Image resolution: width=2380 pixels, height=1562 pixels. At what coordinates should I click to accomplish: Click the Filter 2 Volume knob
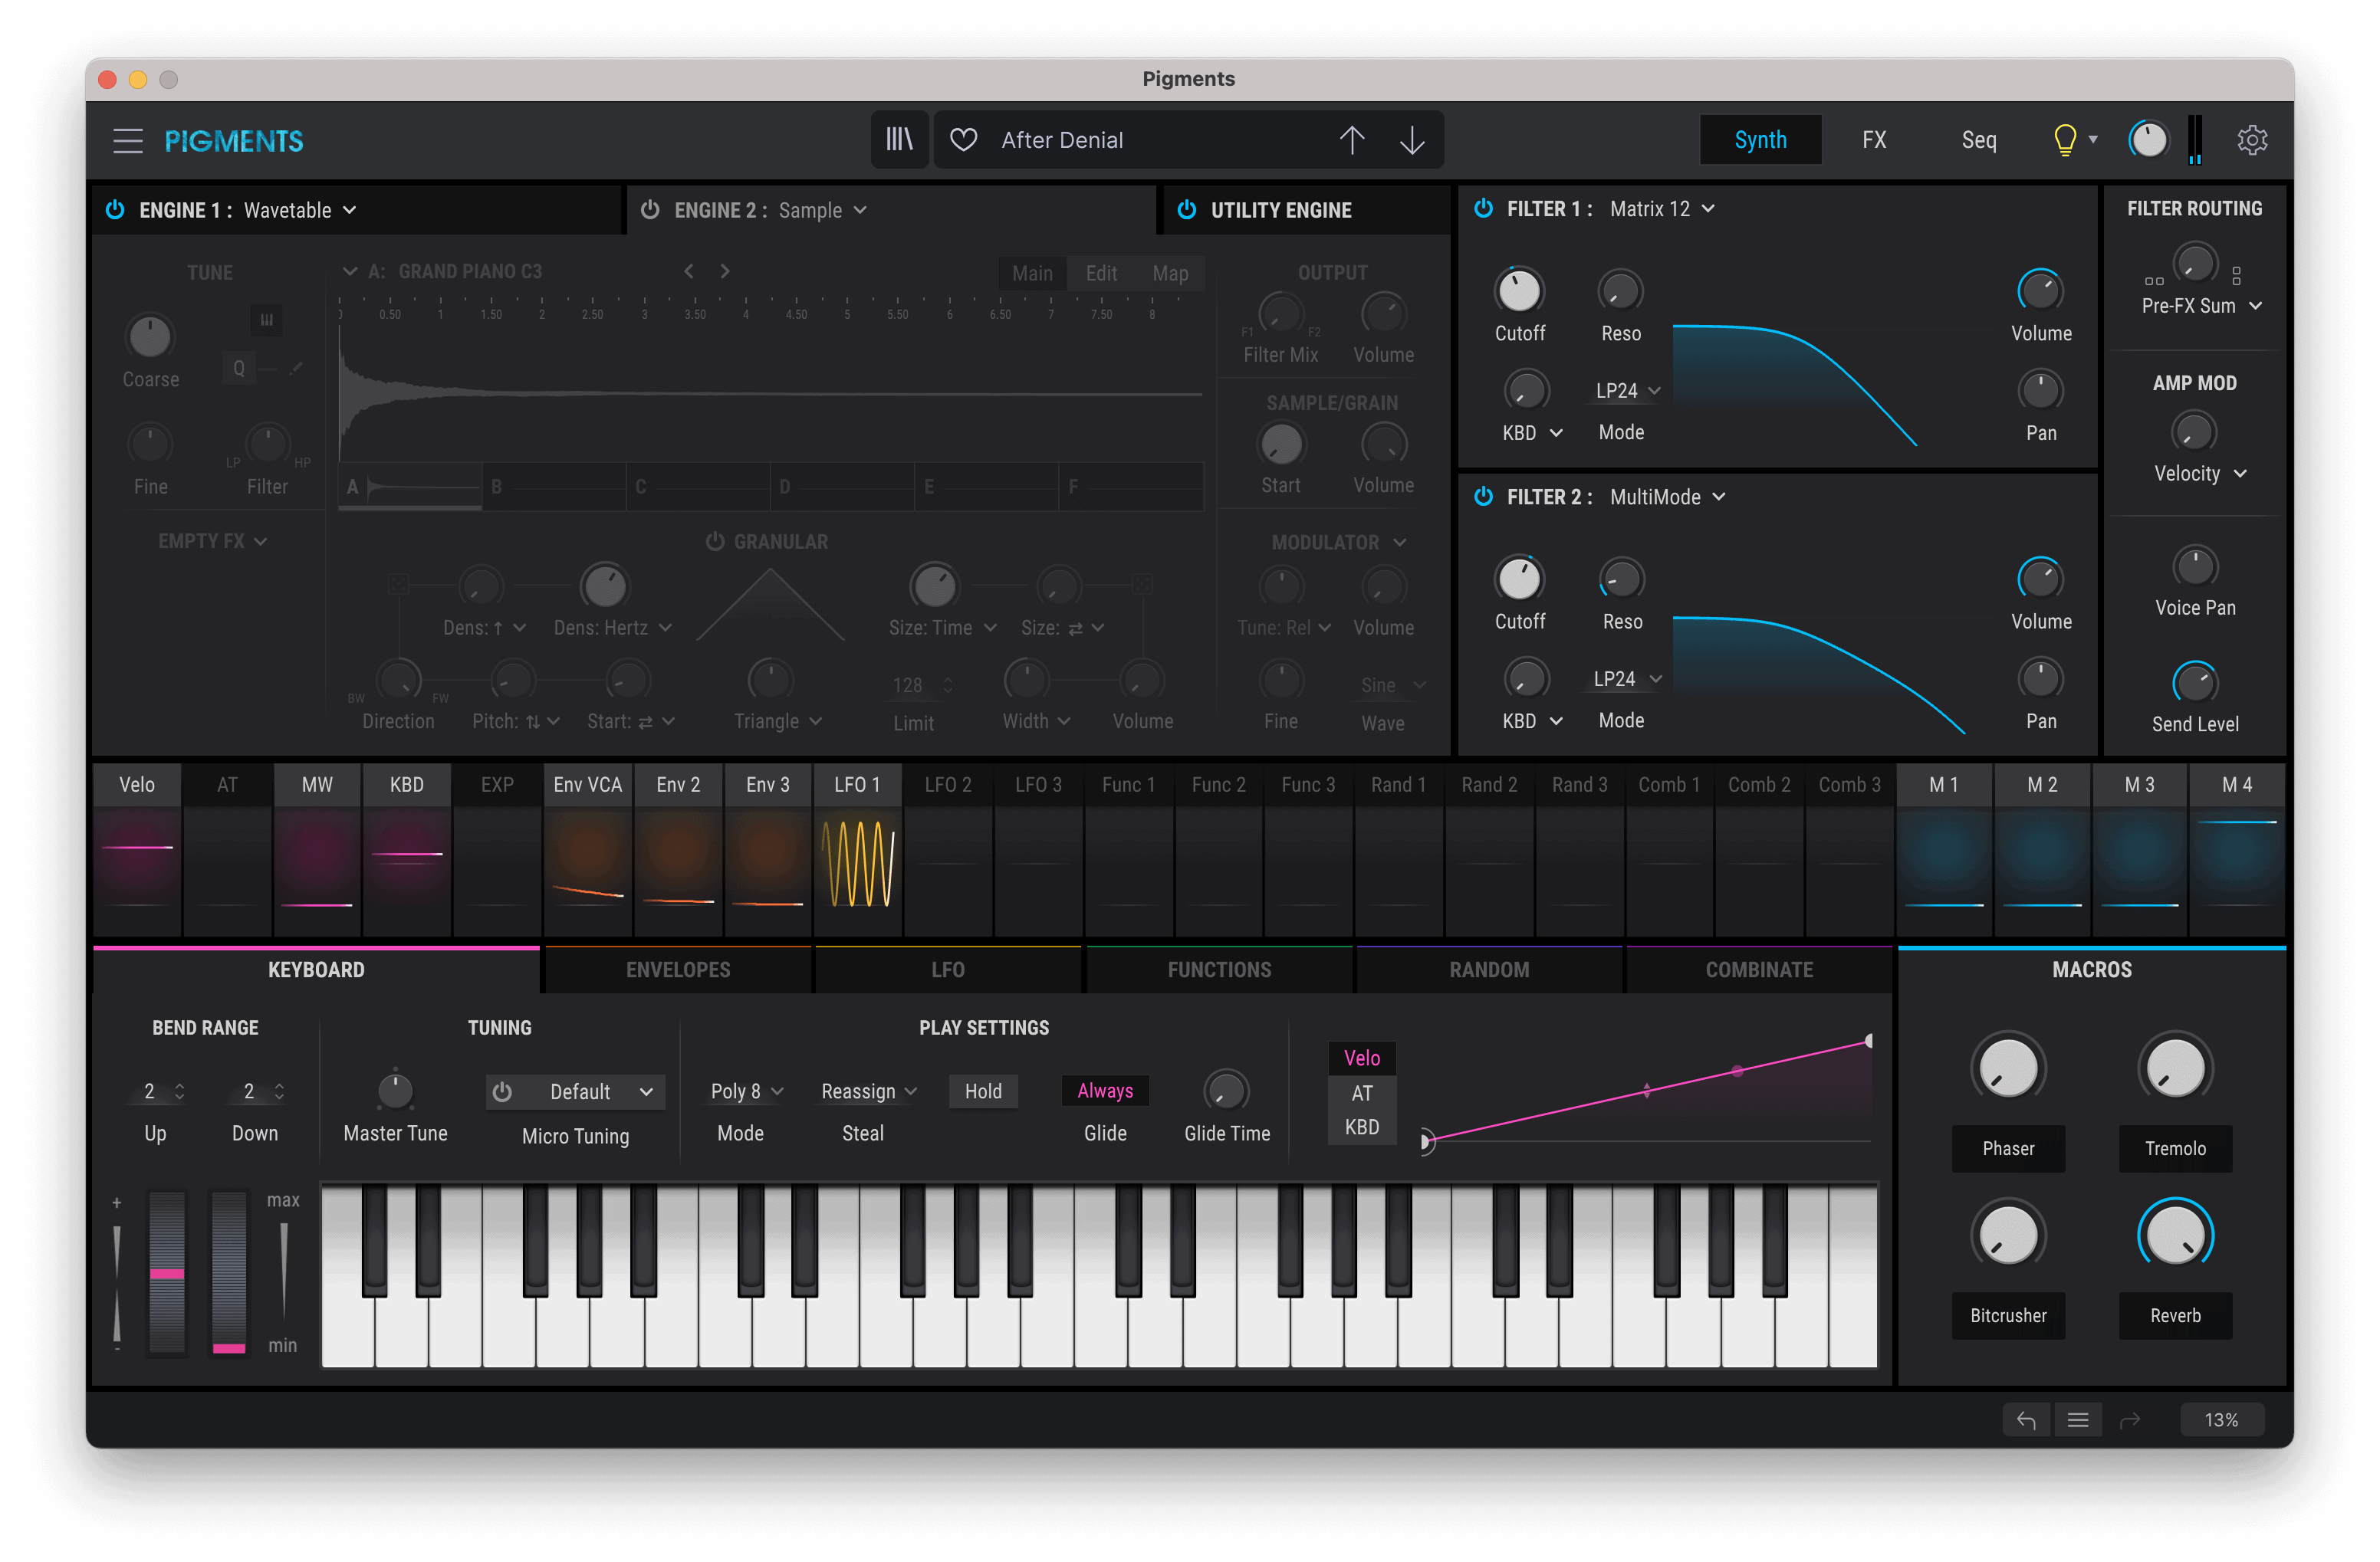(x=2040, y=579)
